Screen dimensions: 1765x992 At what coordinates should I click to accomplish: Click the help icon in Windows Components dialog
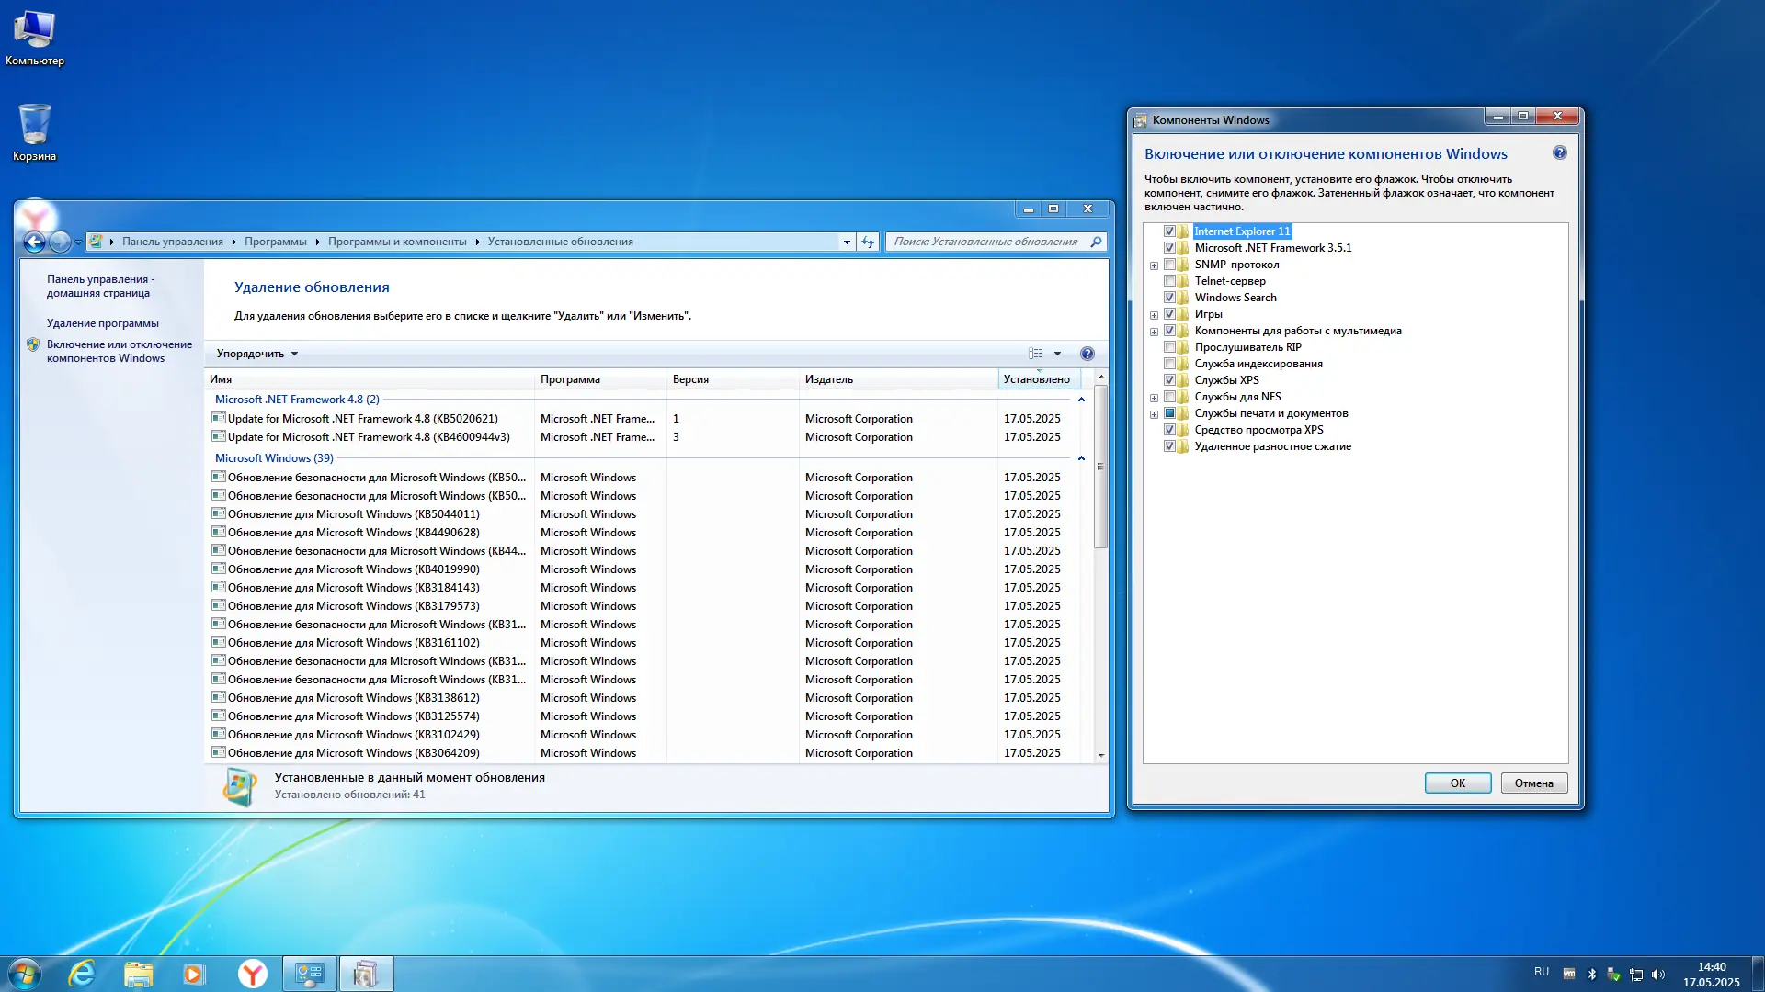1560,153
